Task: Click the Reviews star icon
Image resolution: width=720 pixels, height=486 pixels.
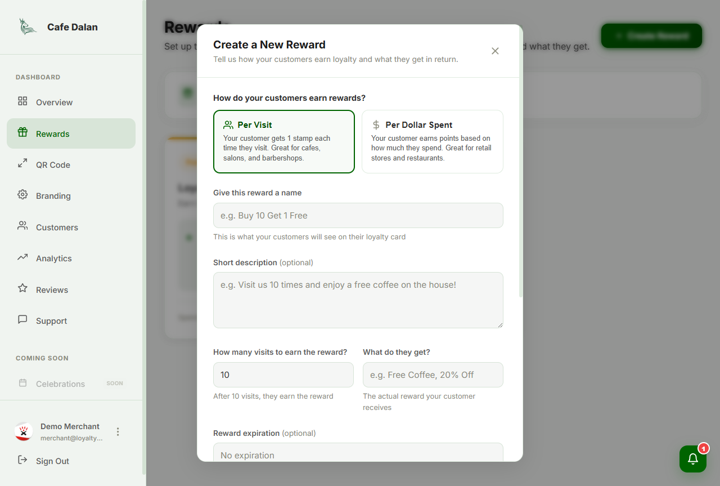Action: point(22,288)
